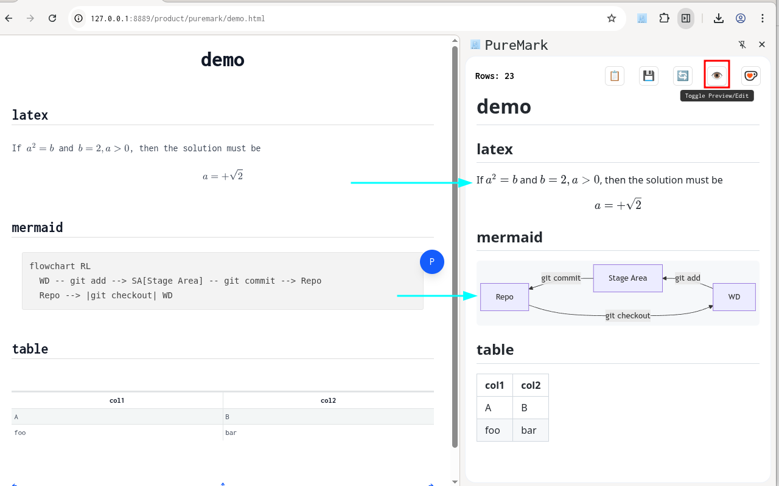The image size is (779, 486).
Task: Open the browser profile menu
Action: click(x=741, y=18)
